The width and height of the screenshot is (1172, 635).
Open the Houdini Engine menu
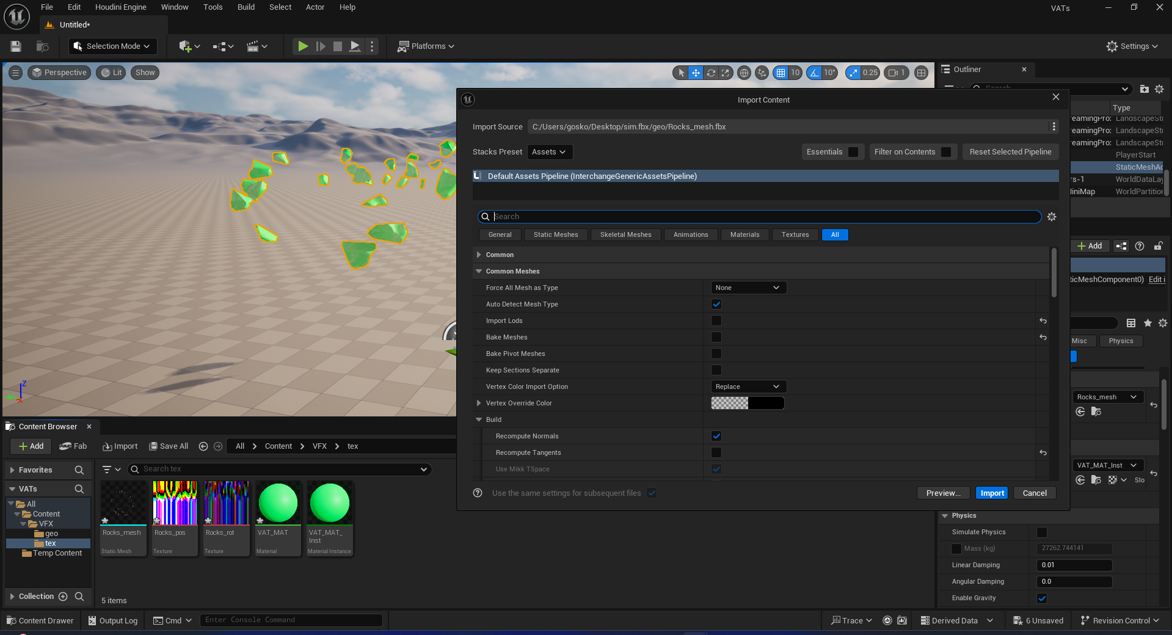pyautogui.click(x=121, y=7)
